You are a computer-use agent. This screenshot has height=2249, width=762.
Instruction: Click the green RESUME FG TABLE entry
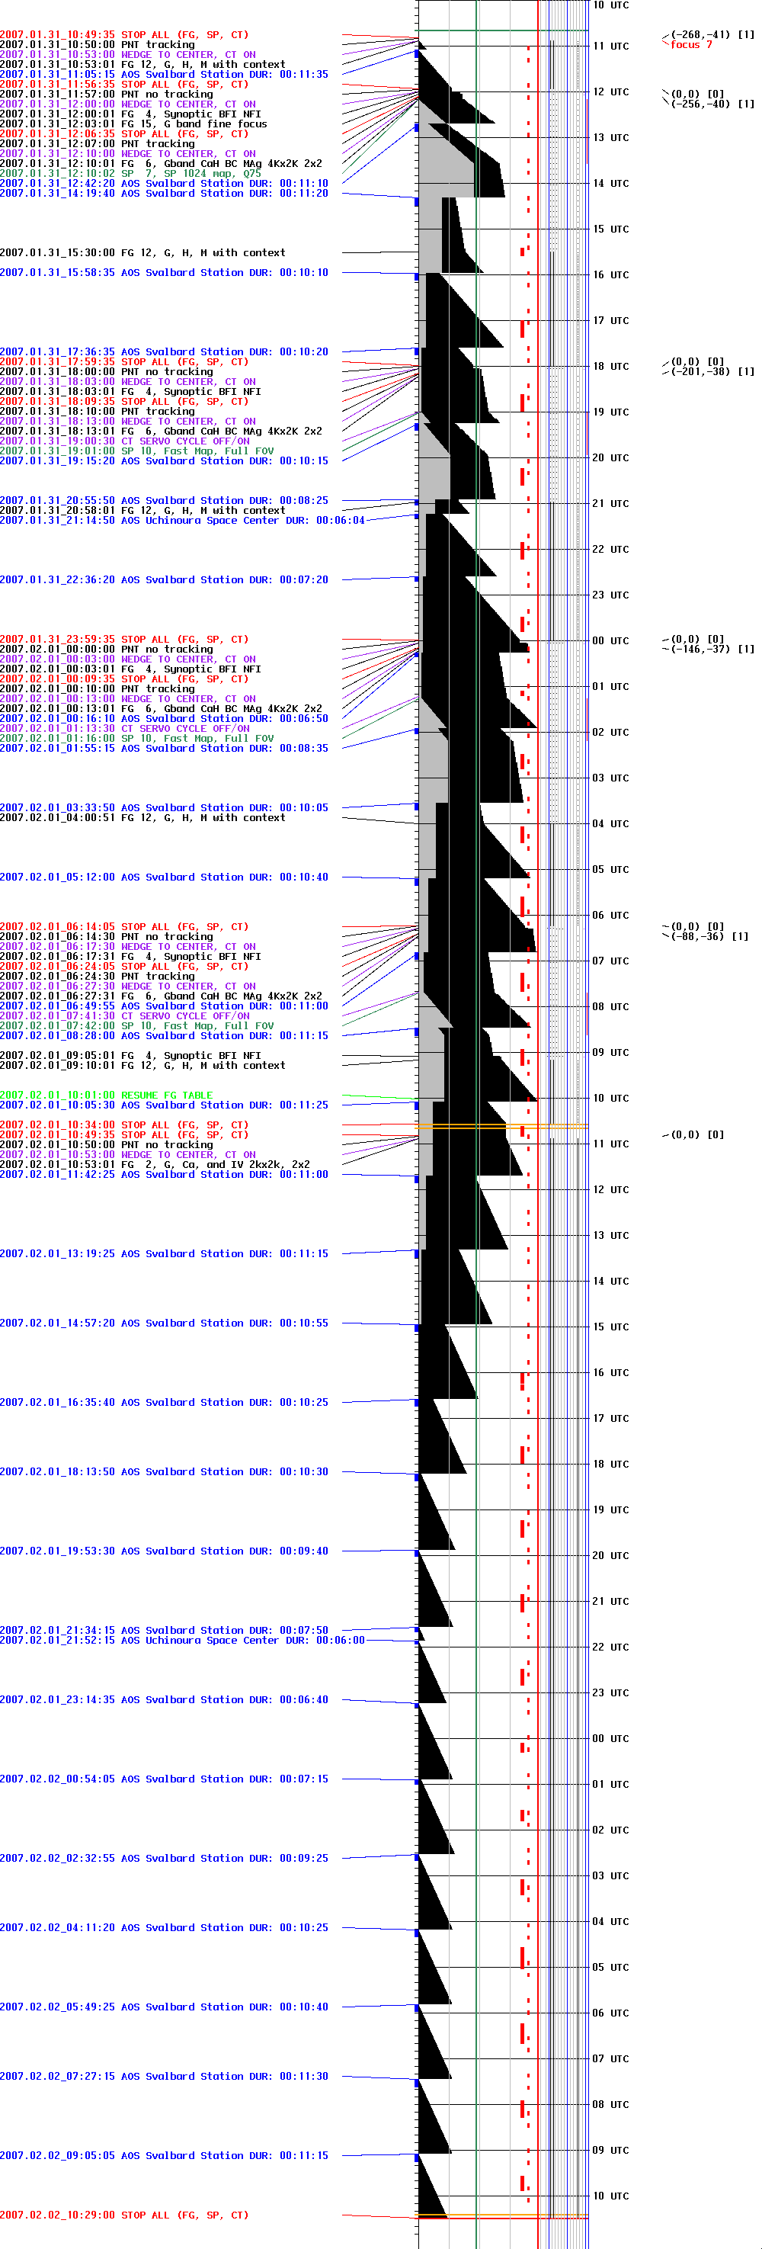pyautogui.click(x=106, y=1095)
